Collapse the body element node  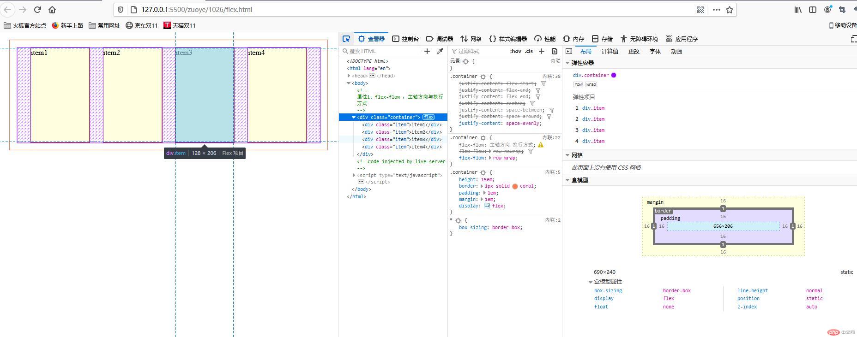click(349, 83)
